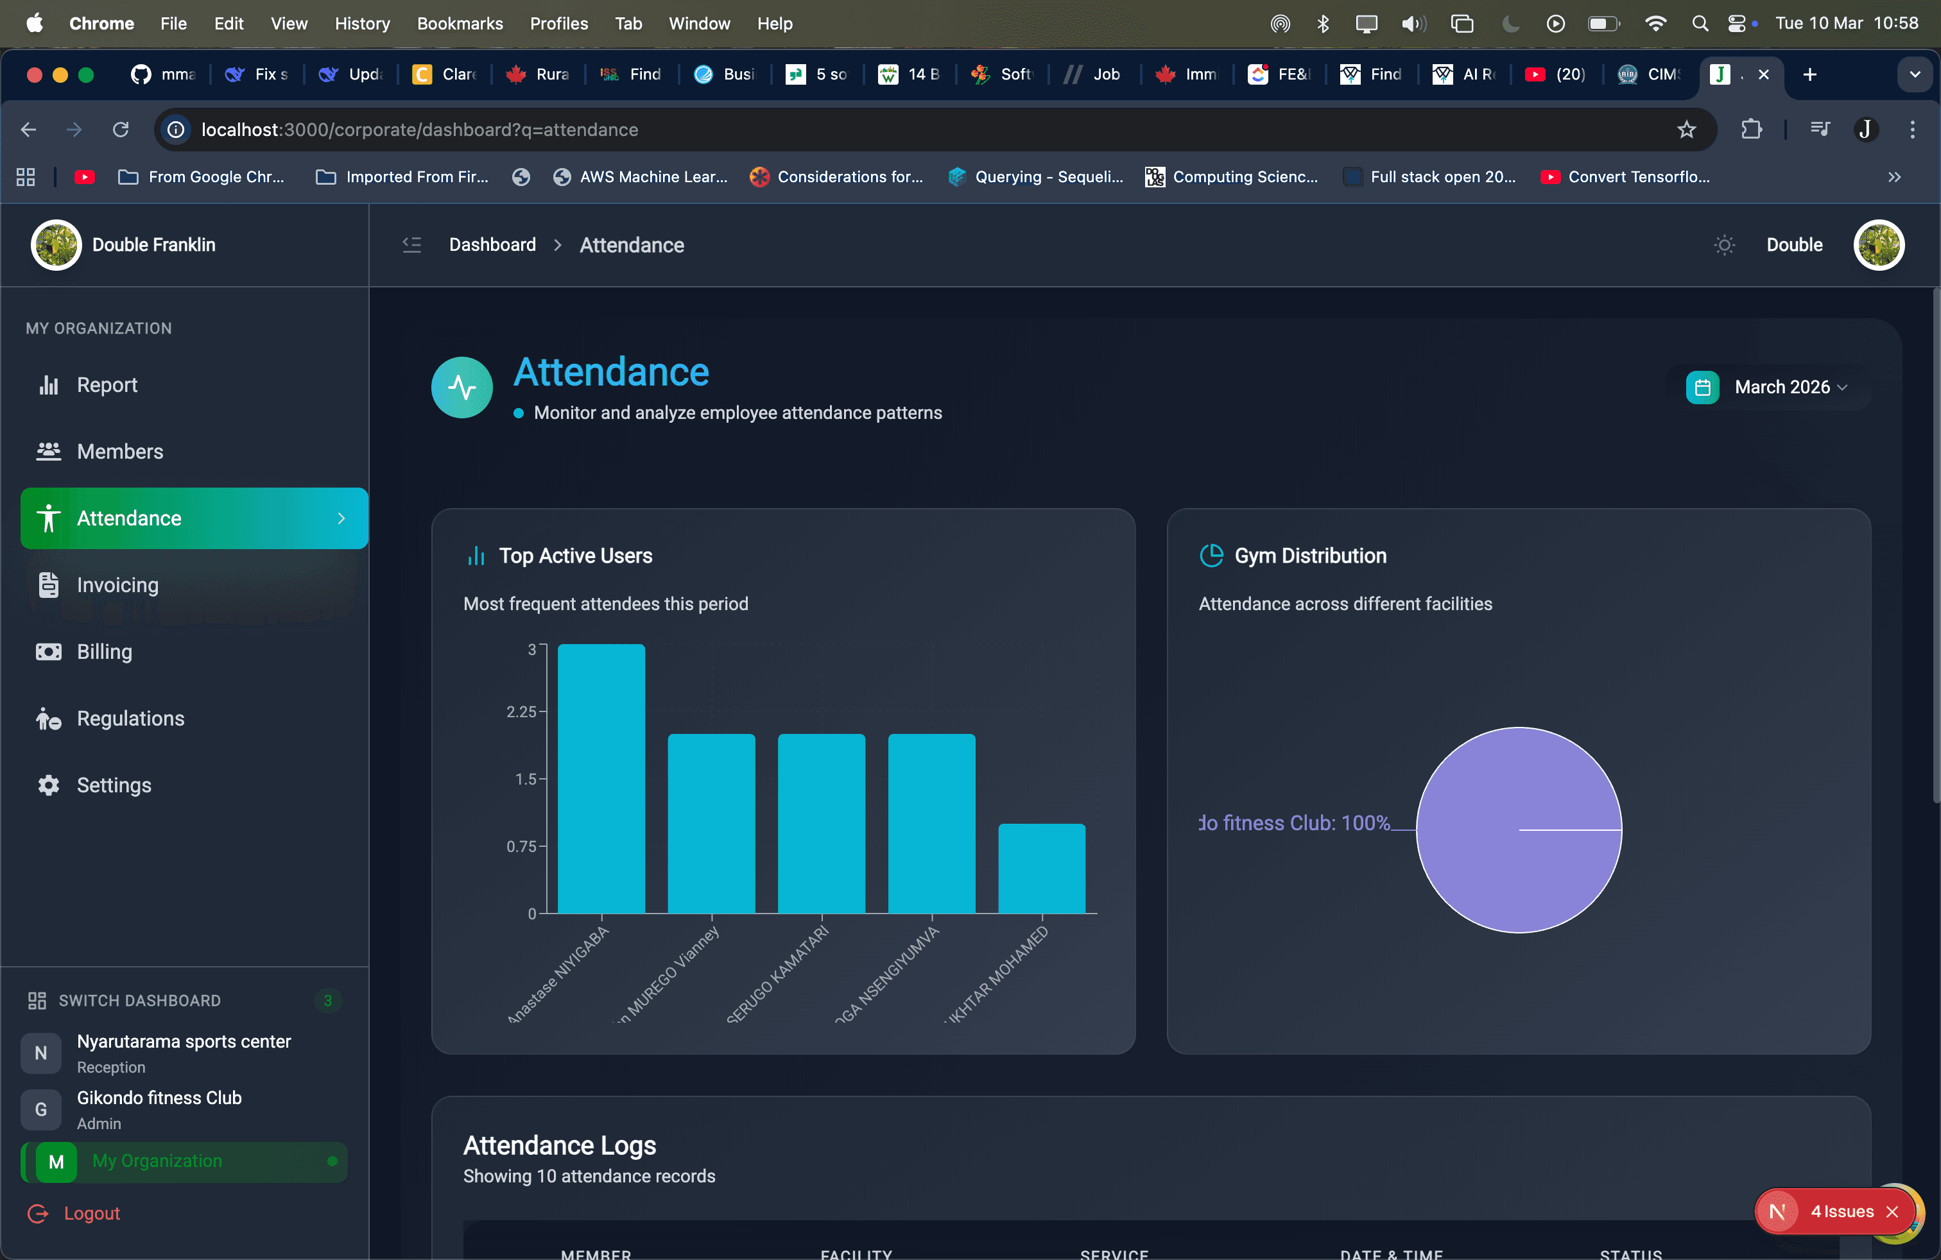This screenshot has width=1941, height=1260.
Task: Open the Report sidebar icon
Action: tap(49, 385)
